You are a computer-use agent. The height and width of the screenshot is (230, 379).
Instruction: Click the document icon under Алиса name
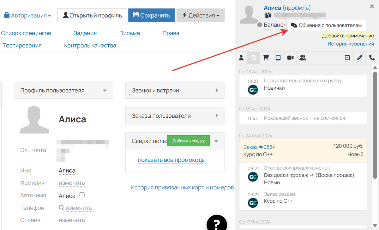(268, 15)
